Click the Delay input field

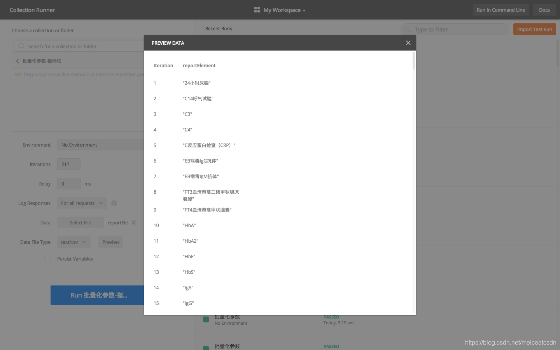(69, 184)
